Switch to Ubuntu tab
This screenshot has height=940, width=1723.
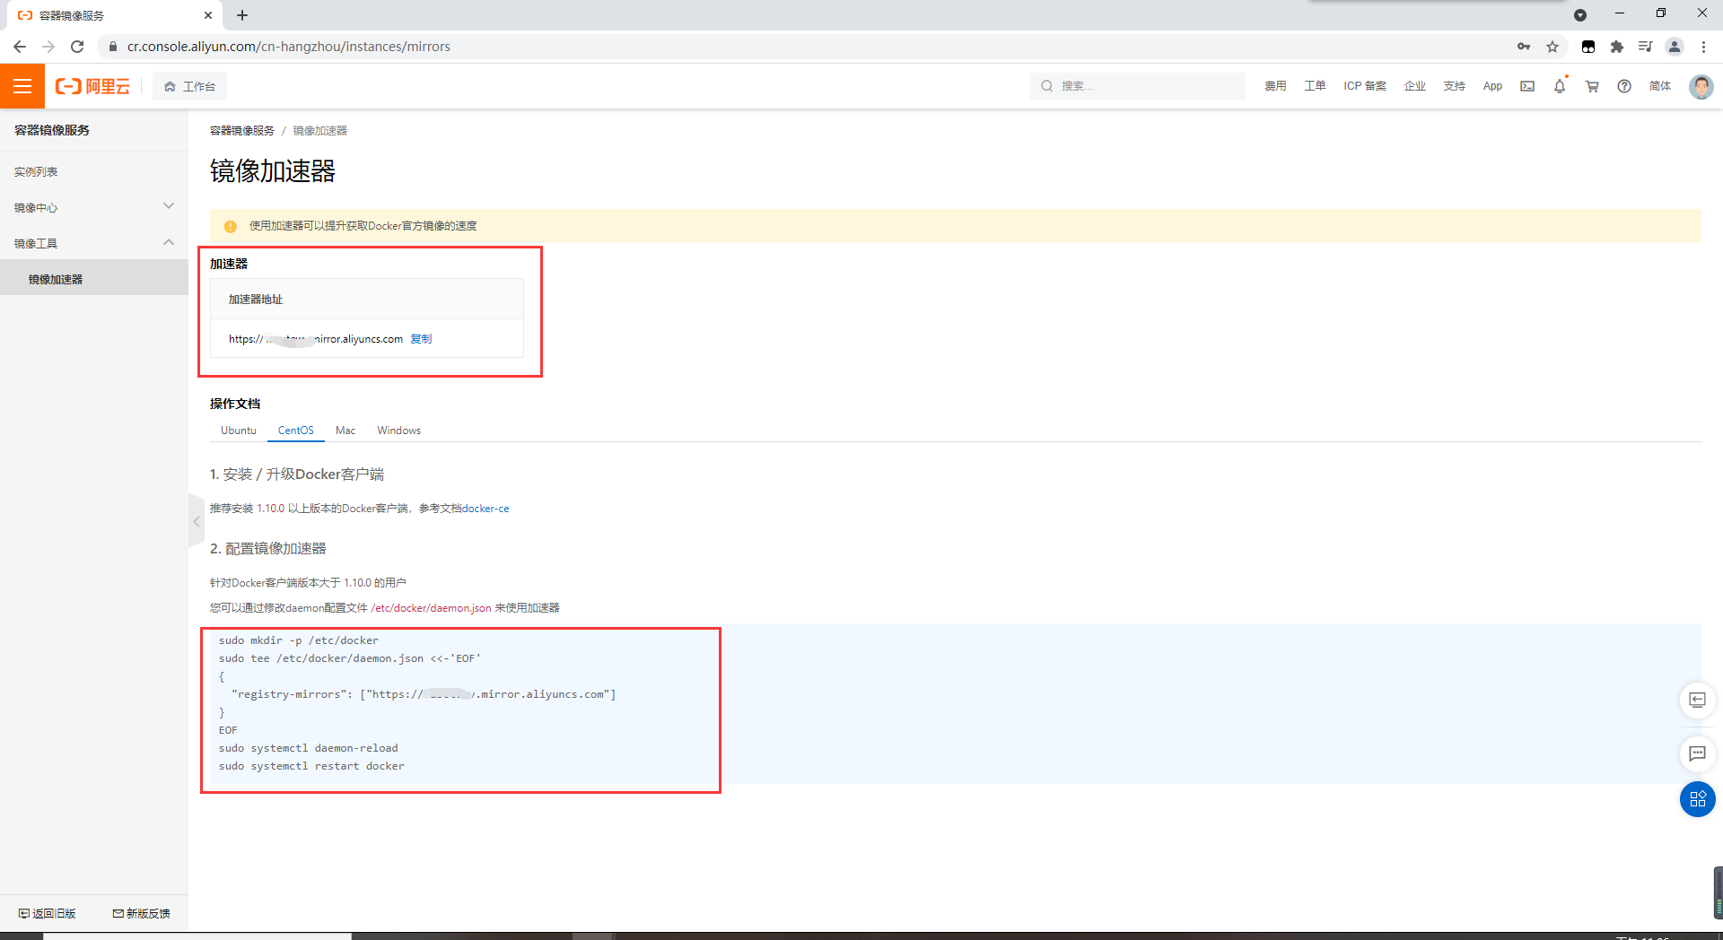click(239, 431)
